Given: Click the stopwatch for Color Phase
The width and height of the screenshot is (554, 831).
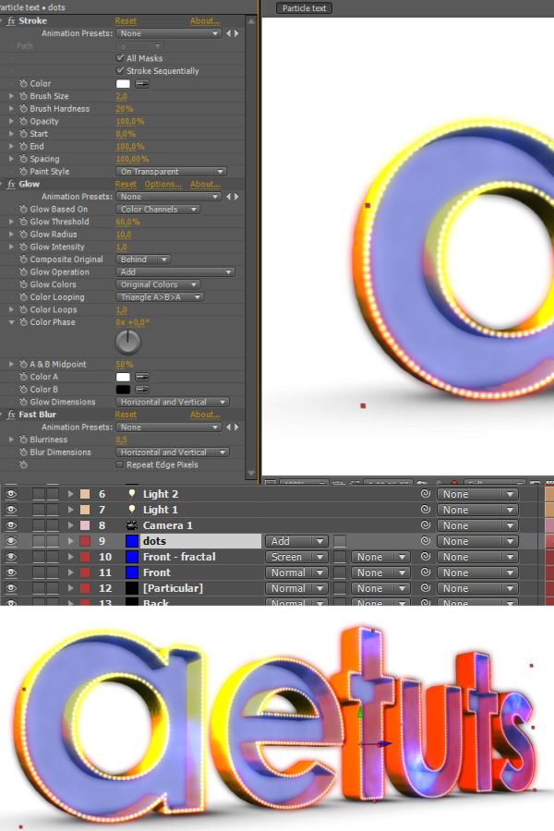Looking at the screenshot, I should click(x=23, y=322).
